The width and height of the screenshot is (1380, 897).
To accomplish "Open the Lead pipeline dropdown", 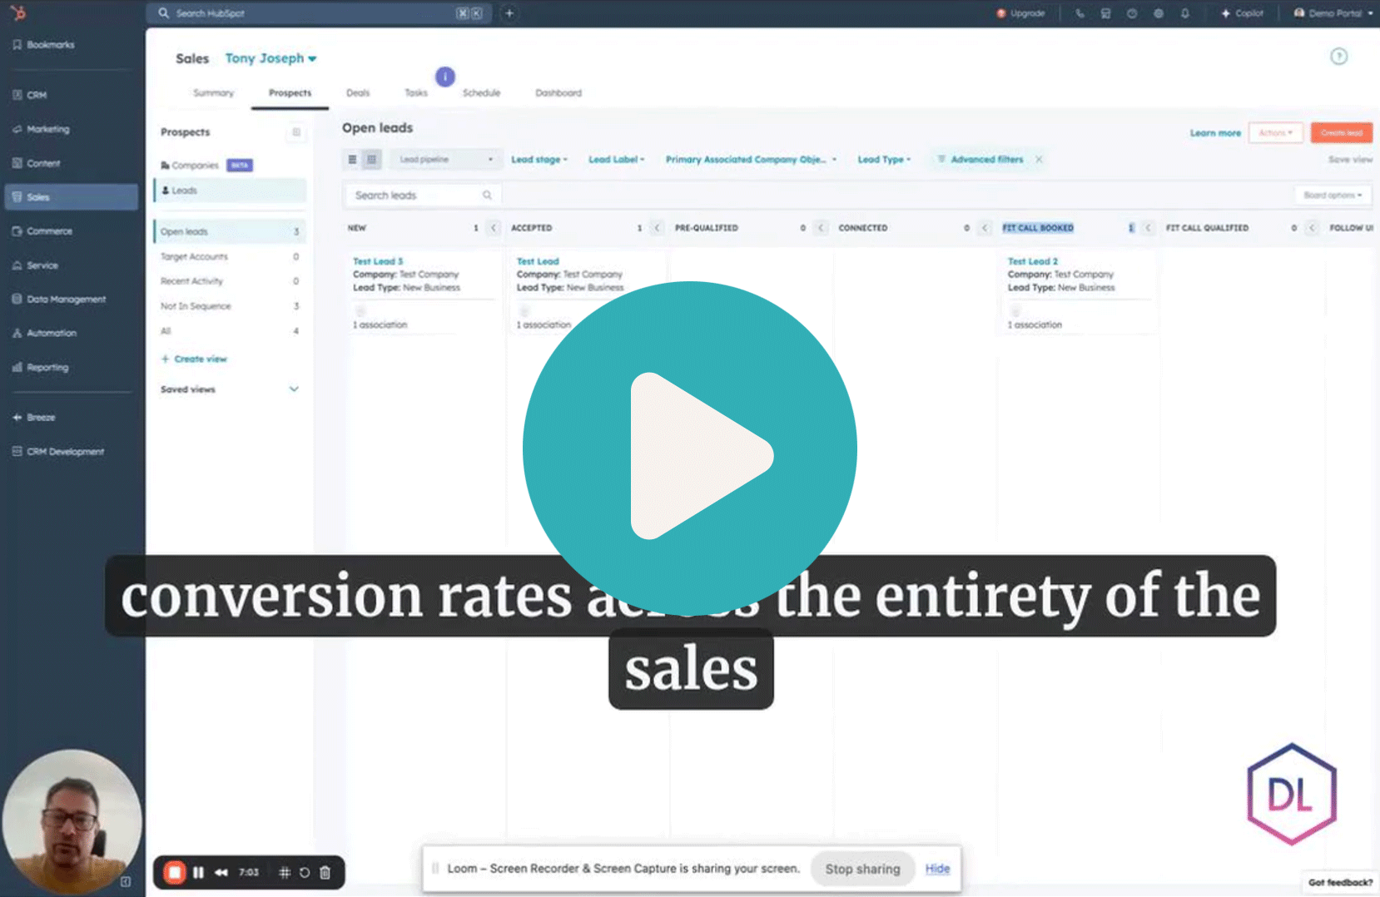I will pos(445,159).
